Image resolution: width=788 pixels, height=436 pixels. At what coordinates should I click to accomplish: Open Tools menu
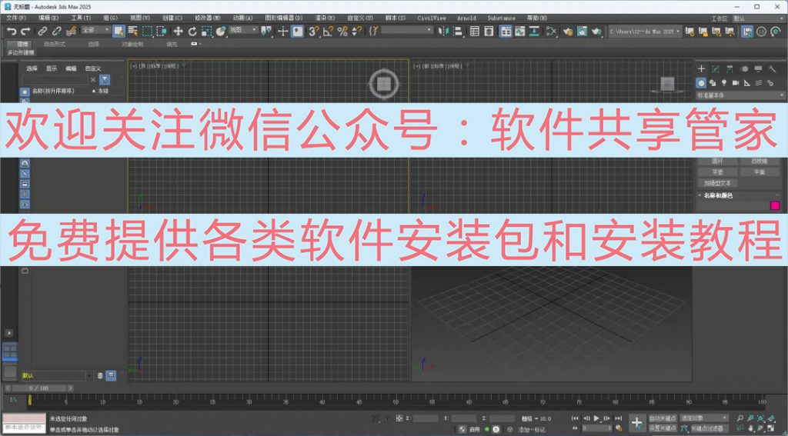click(x=80, y=18)
